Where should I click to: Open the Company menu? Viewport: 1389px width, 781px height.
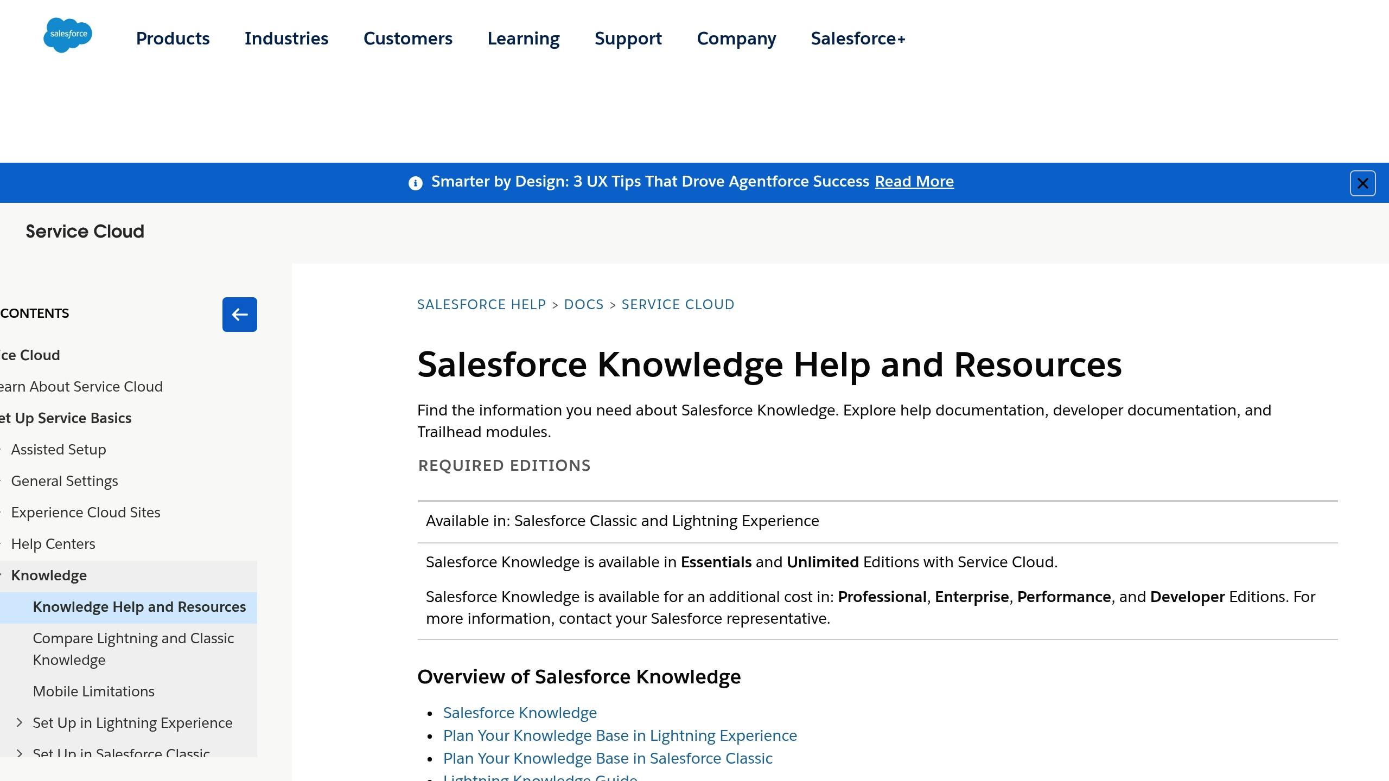[736, 39]
